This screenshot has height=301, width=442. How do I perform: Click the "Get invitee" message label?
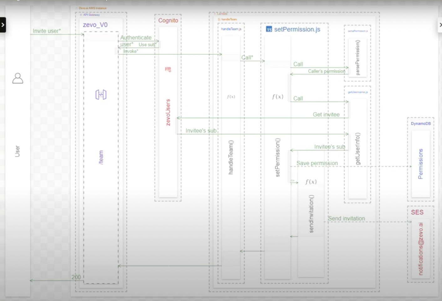coord(326,115)
